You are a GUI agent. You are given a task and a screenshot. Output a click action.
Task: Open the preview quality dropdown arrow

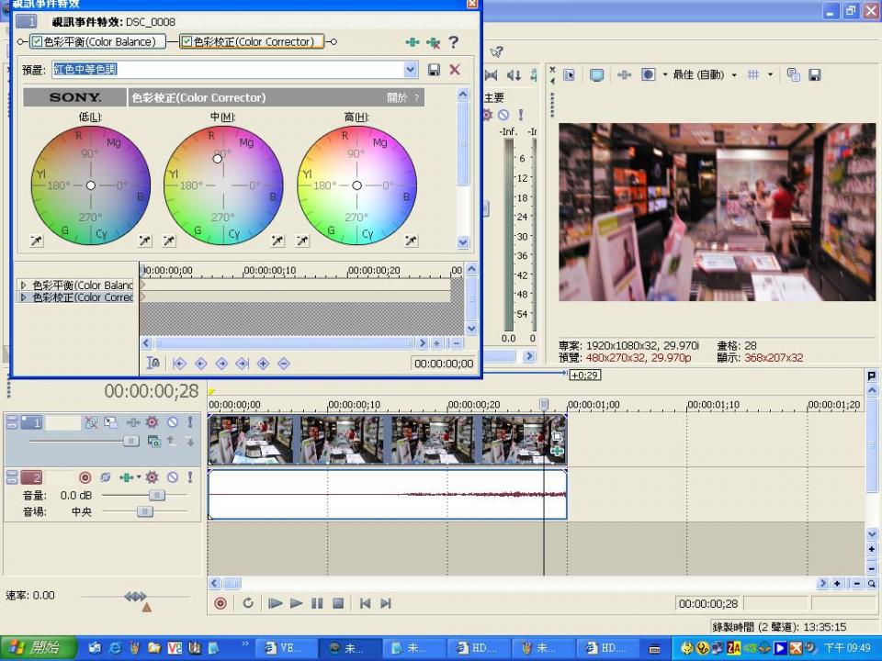[x=734, y=75]
